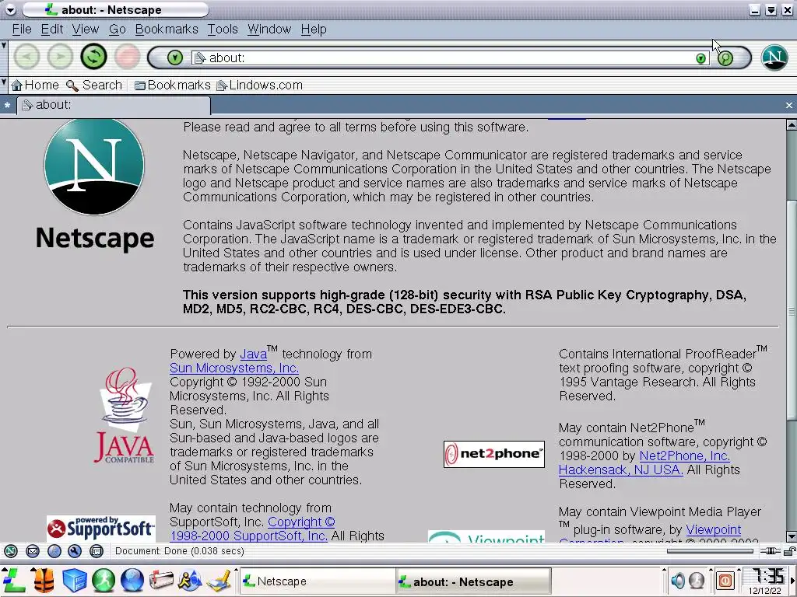Open the Bookmarks folder on personal toolbar

(x=172, y=86)
